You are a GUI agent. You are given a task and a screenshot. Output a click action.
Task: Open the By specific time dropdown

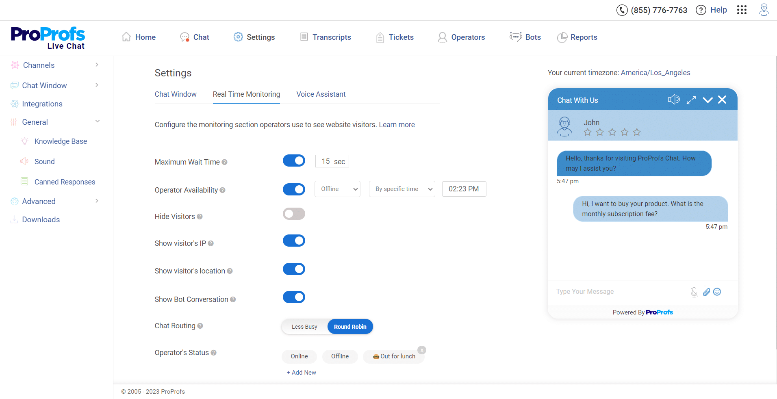(x=402, y=189)
